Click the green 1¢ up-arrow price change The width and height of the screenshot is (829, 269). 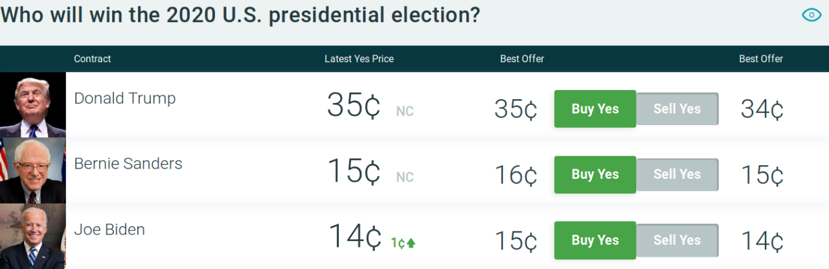click(x=403, y=243)
